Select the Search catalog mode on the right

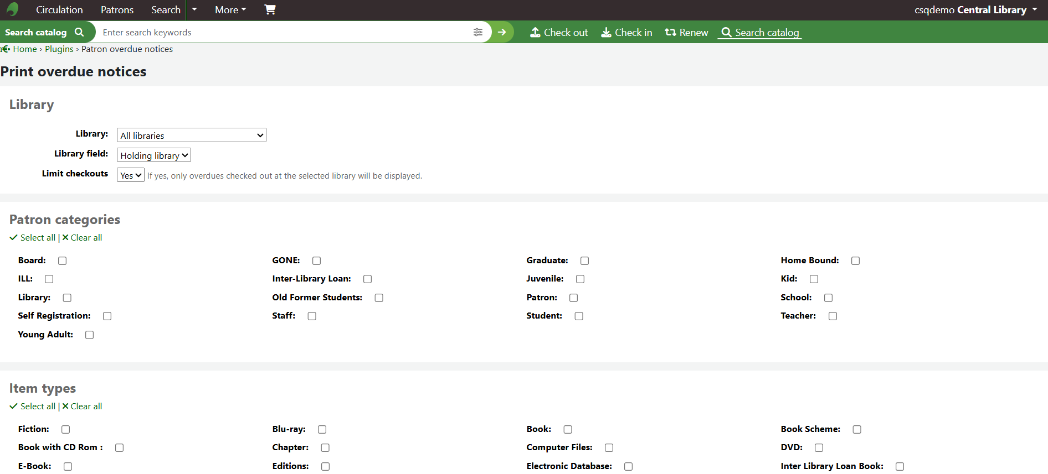point(760,33)
